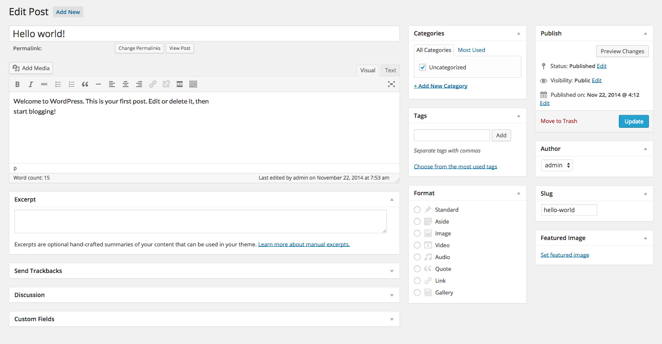
Task: Expand the Custom Fields panel
Action: tap(392, 319)
